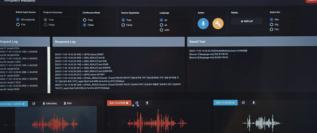The image size is (317, 133).
Task: Download the ORIGINAL audio file
Action: pyautogui.click(x=50, y=103)
